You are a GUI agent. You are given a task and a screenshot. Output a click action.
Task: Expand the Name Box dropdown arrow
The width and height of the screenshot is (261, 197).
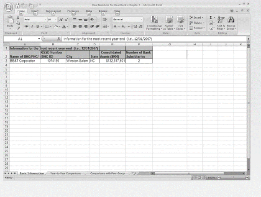tap(39, 39)
